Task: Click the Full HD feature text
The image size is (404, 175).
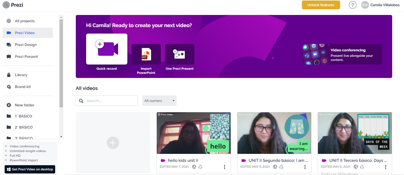Action: (15, 156)
